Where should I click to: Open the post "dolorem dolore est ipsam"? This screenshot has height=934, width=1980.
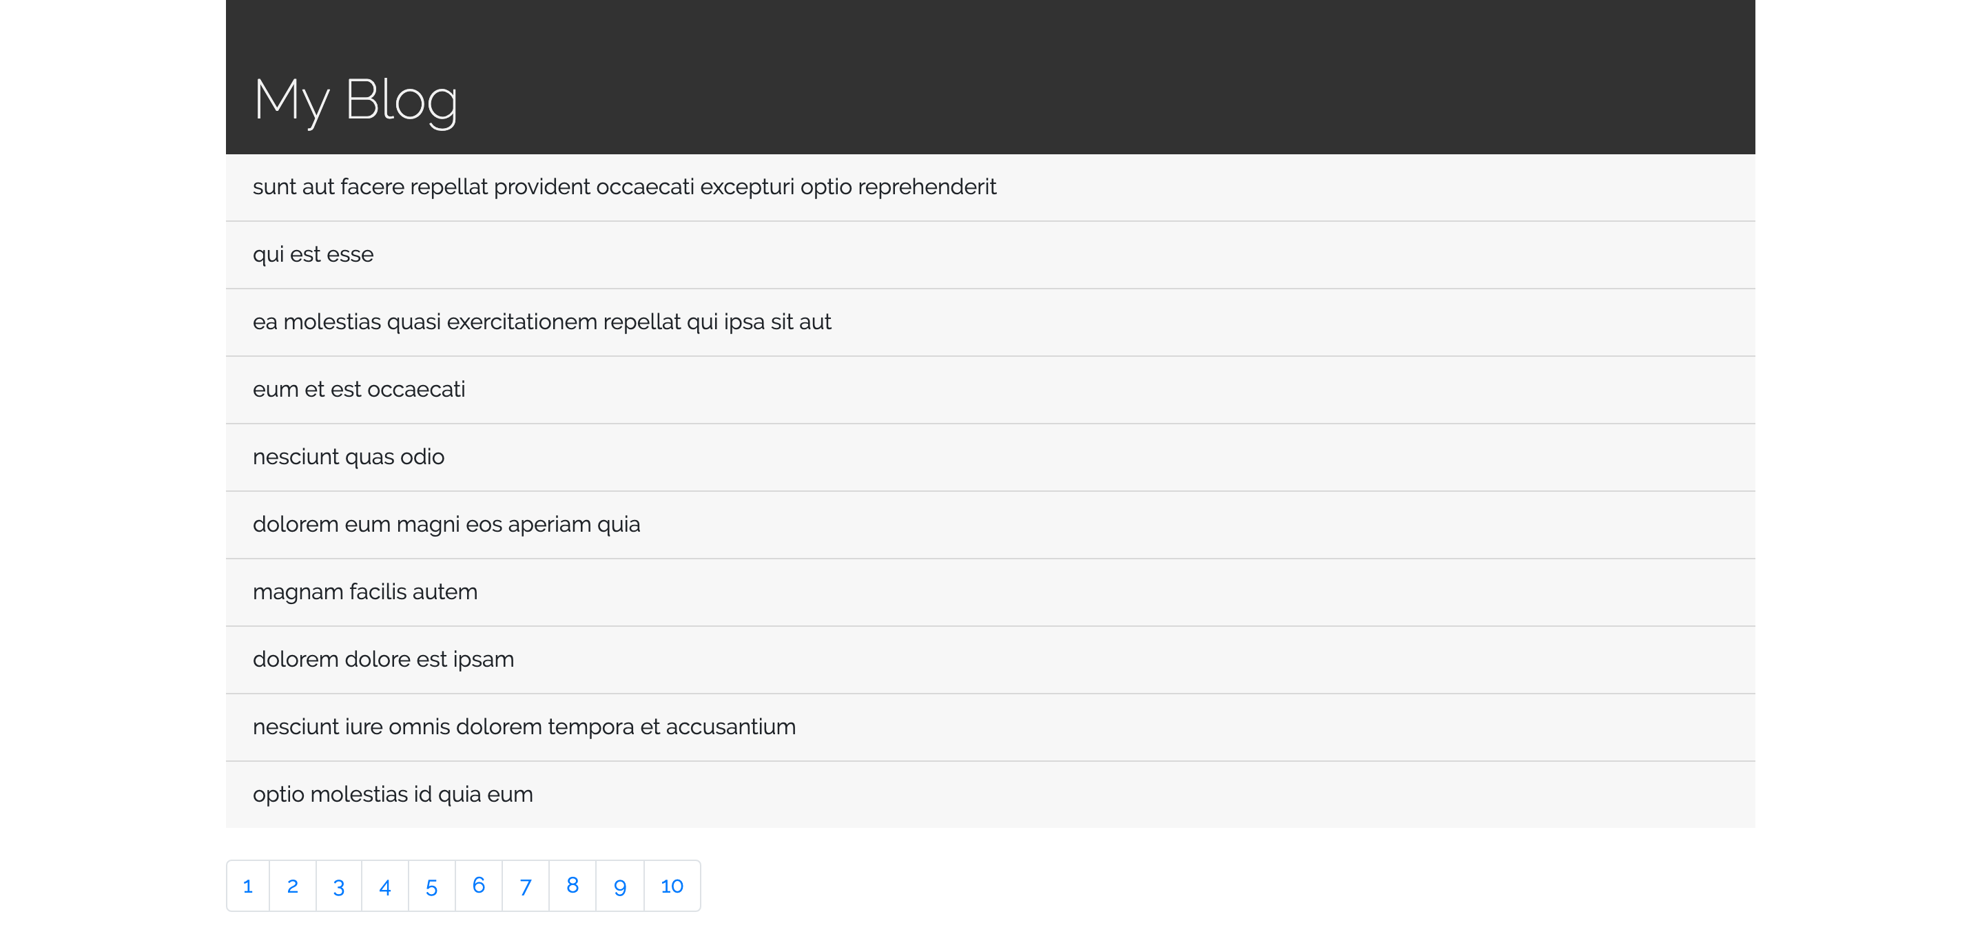384,660
